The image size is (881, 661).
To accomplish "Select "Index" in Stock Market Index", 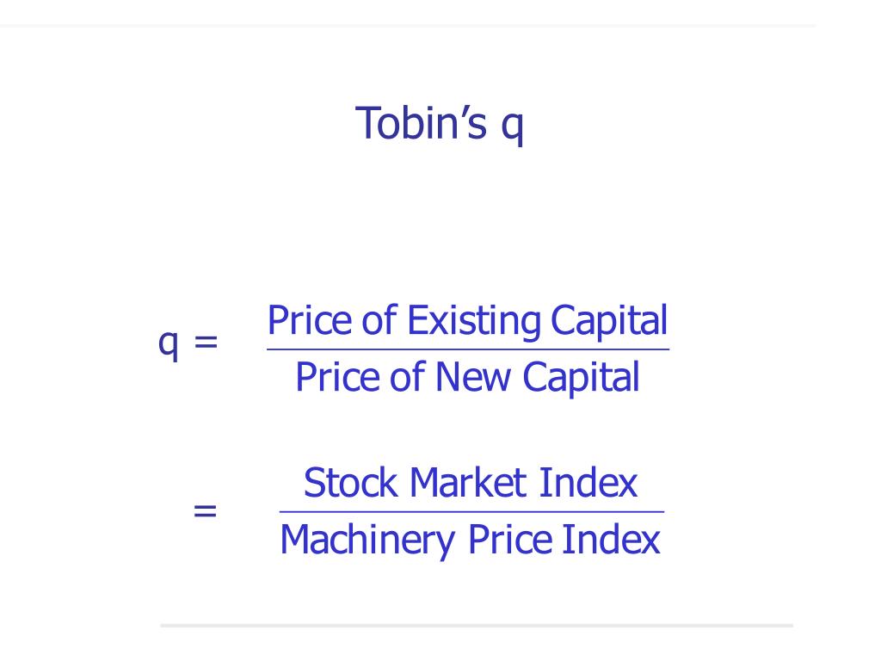I will 588,483.
